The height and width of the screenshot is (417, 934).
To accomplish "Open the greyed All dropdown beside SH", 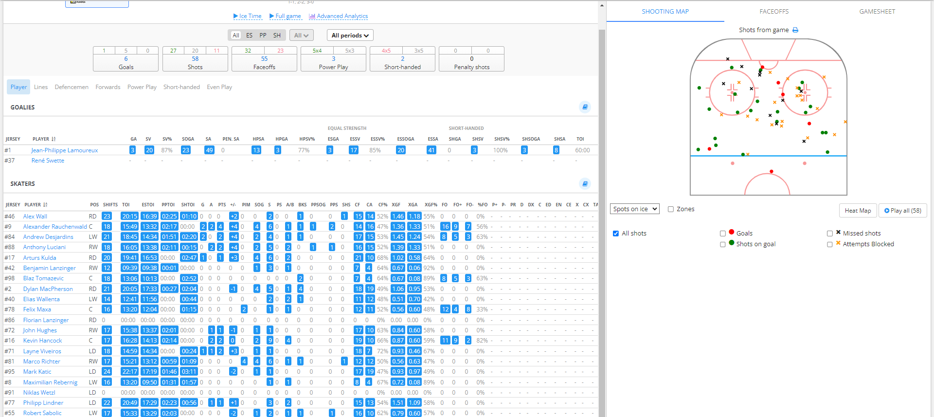I will pos(301,36).
